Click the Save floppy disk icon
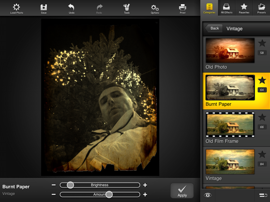 (44, 8)
